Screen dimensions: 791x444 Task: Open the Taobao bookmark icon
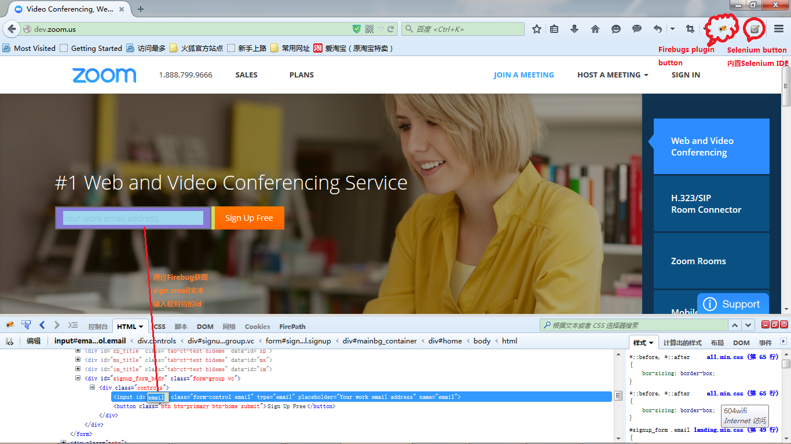318,48
